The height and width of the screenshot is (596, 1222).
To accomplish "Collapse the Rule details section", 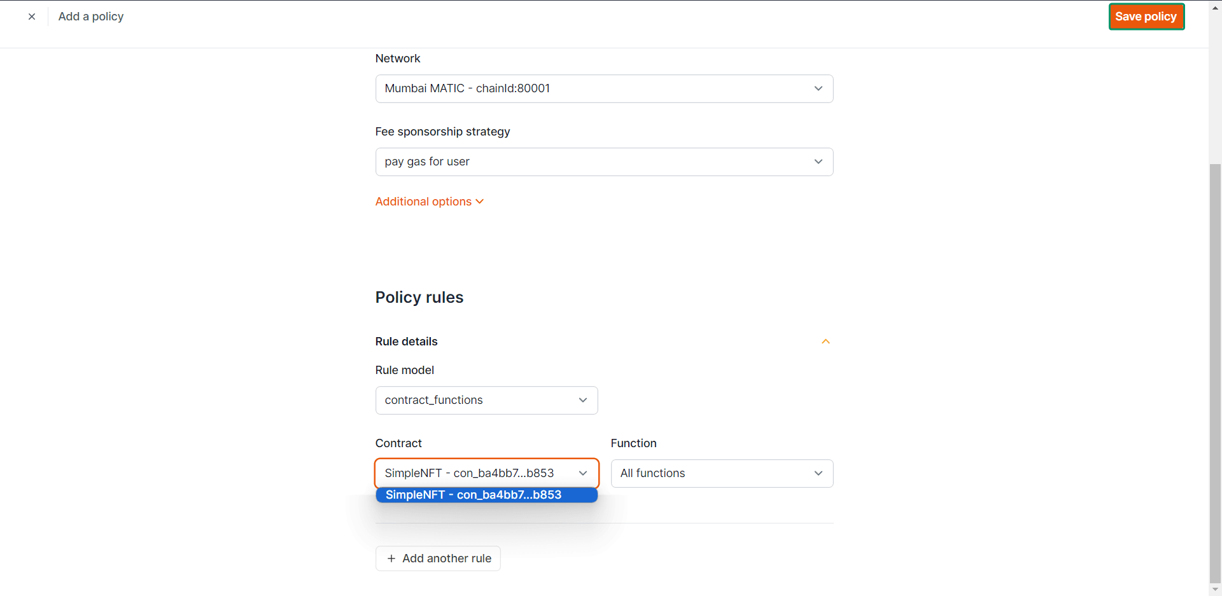I will coord(825,342).
